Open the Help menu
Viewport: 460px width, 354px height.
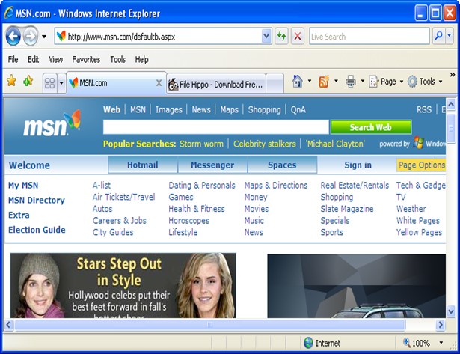(x=141, y=60)
